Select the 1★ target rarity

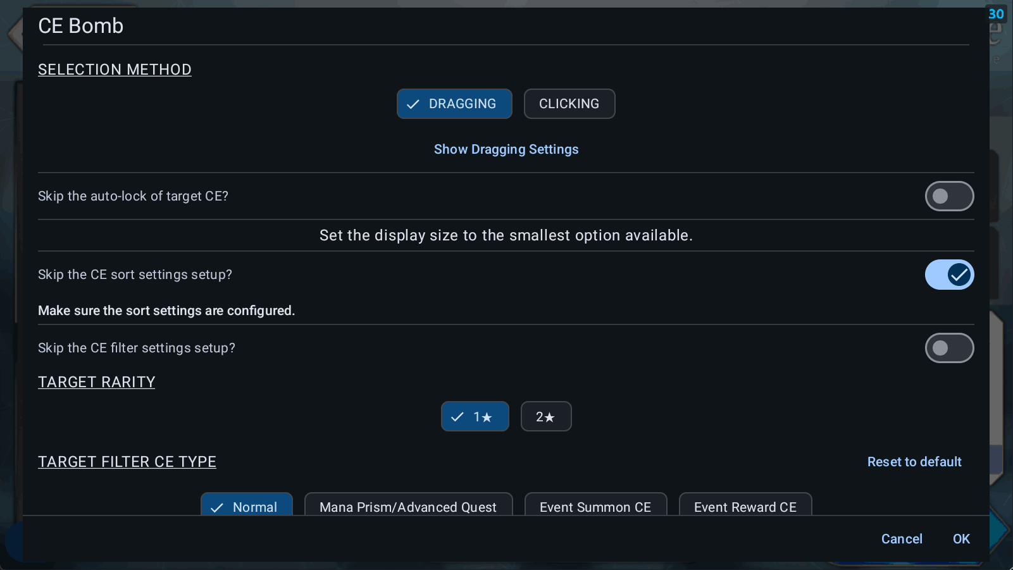[475, 416]
